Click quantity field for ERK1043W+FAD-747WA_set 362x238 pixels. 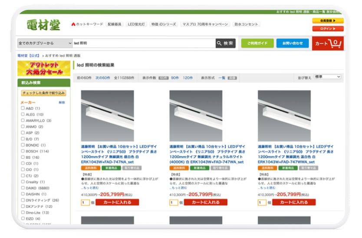tap(174, 202)
